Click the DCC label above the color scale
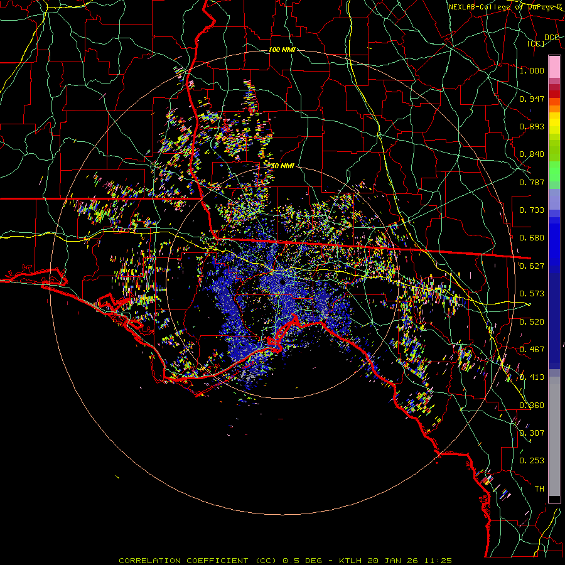The width and height of the screenshot is (565, 565). point(552,38)
